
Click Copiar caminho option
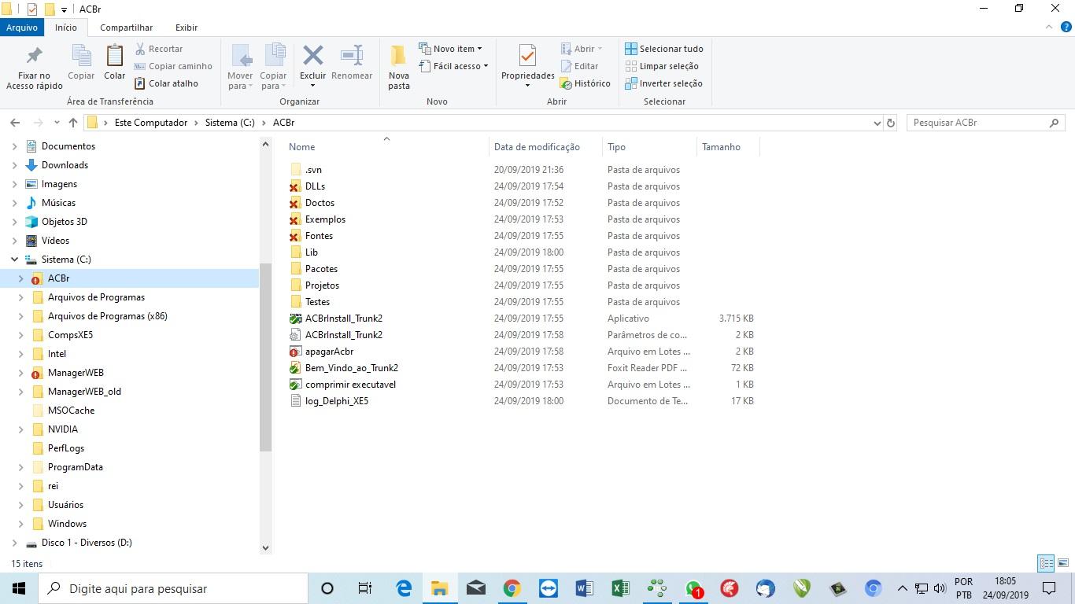point(173,66)
